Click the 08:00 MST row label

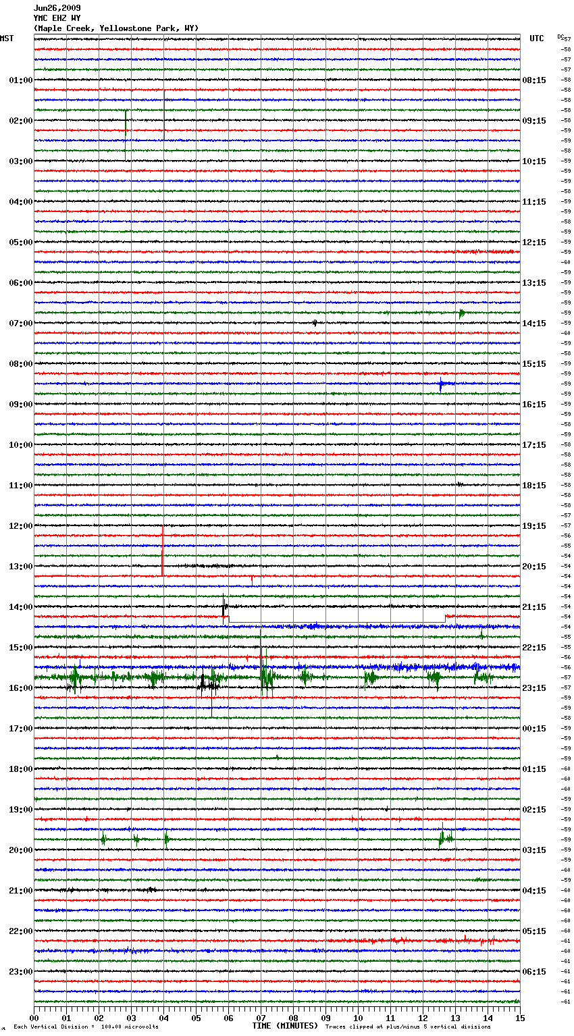(21, 364)
